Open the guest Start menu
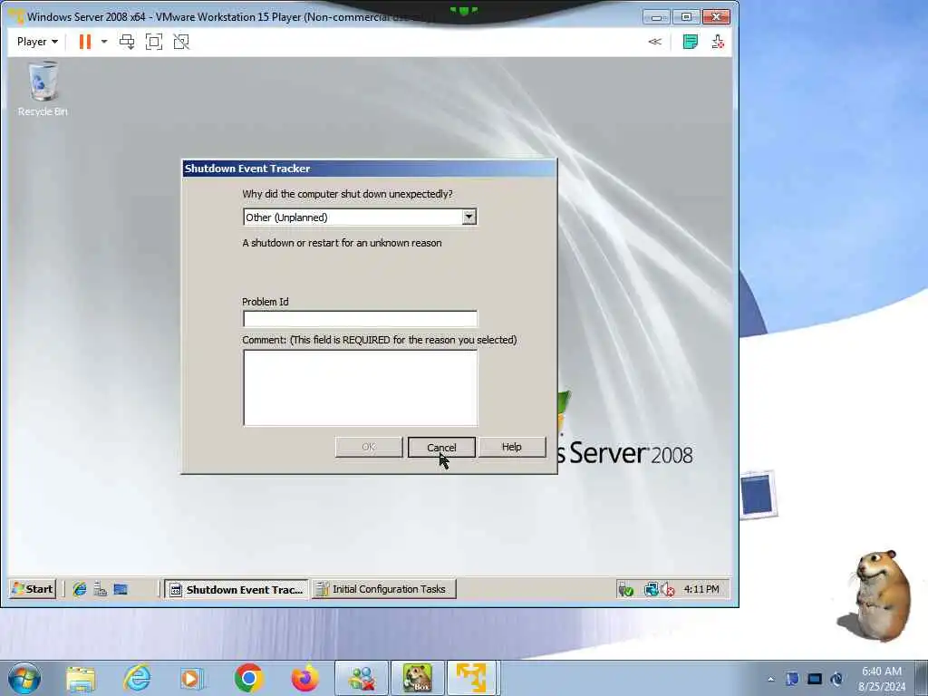928x696 pixels. (34, 589)
